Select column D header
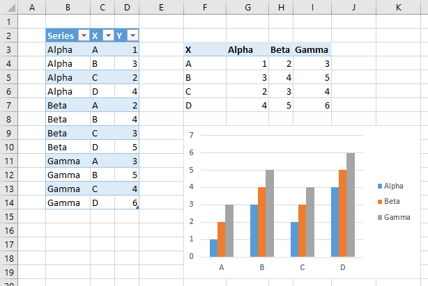 point(127,8)
